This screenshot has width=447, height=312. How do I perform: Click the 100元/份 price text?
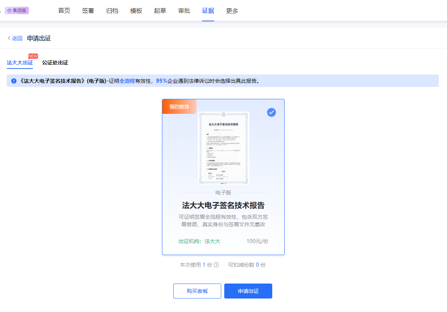point(257,242)
